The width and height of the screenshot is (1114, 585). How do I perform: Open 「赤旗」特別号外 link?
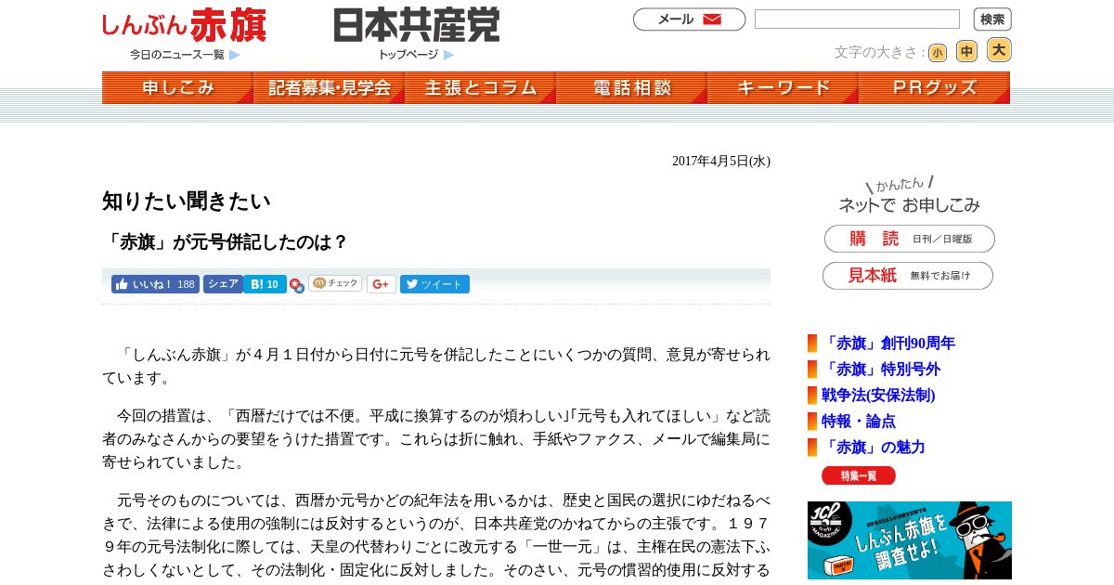click(x=881, y=370)
